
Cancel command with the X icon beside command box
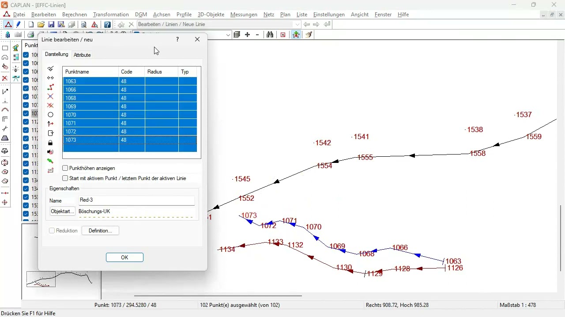pyautogui.click(x=131, y=25)
